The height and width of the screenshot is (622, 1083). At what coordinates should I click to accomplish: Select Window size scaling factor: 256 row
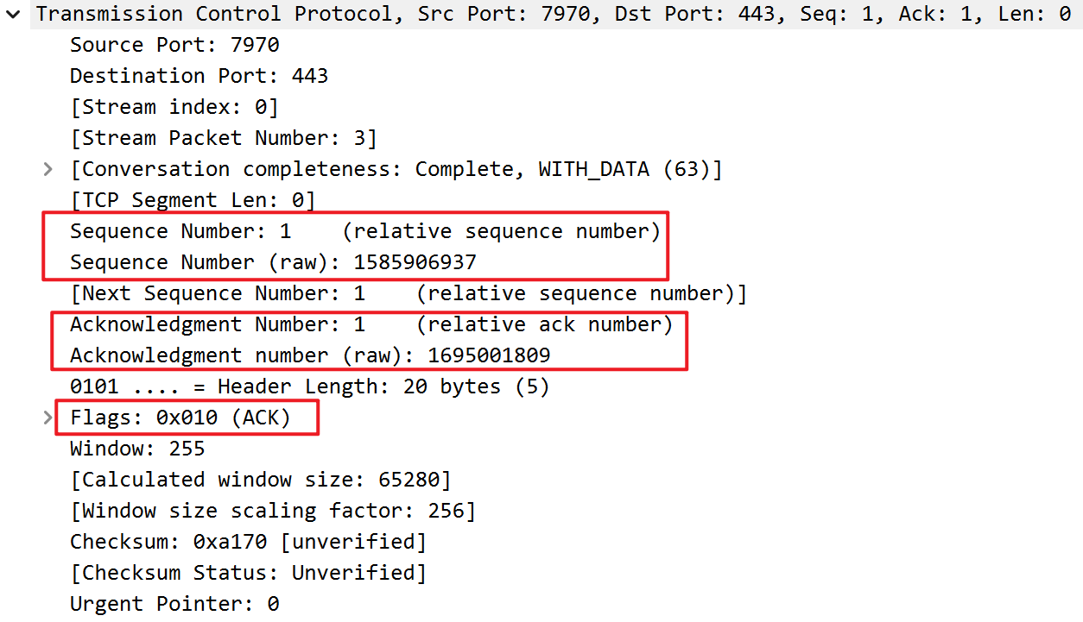(x=272, y=511)
